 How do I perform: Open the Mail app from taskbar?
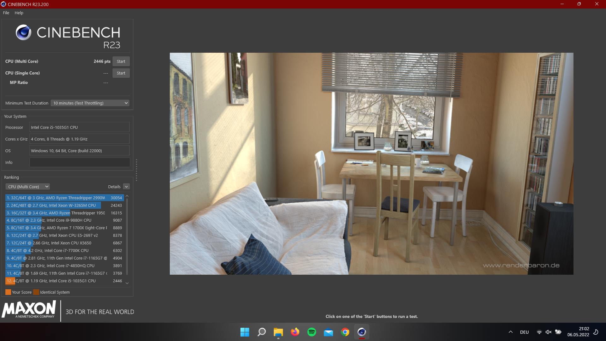click(x=328, y=332)
